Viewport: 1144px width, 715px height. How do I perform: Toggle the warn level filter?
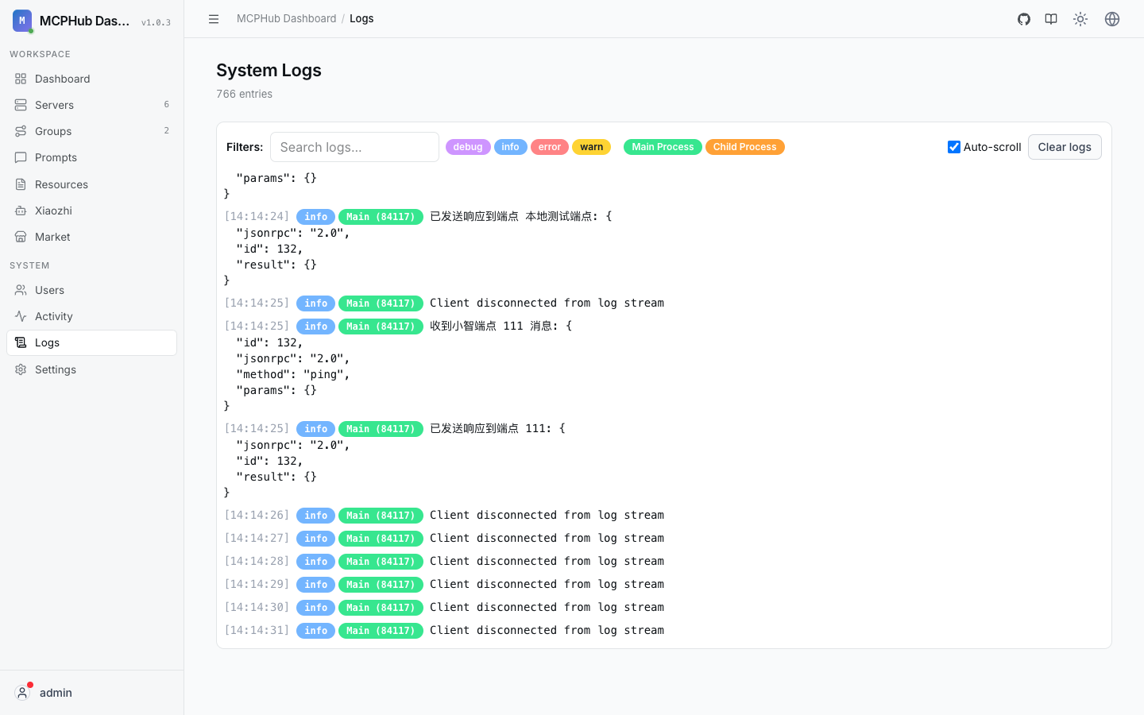(591, 147)
